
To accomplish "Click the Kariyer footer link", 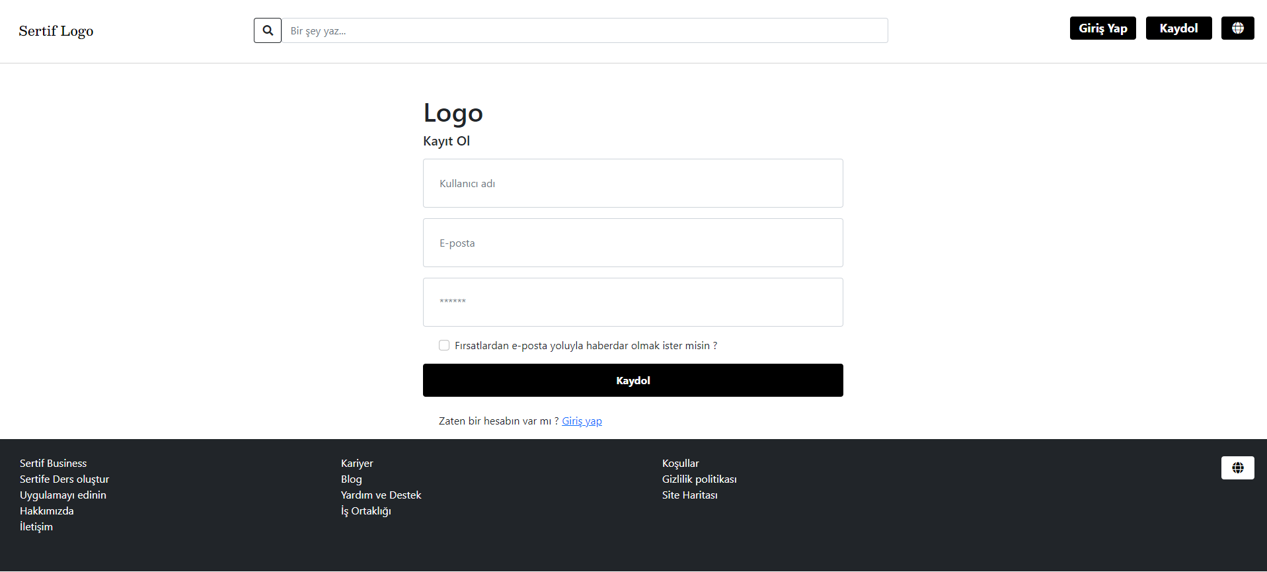I will (x=356, y=463).
